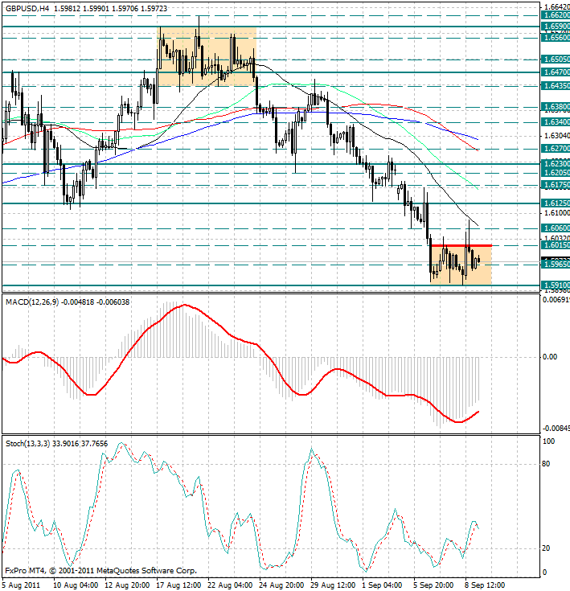Click the lower orange rectangle near 1.5965

click(x=460, y=265)
